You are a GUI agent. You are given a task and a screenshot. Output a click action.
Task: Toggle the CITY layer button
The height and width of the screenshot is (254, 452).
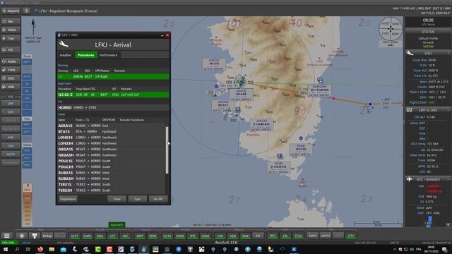coord(350,236)
